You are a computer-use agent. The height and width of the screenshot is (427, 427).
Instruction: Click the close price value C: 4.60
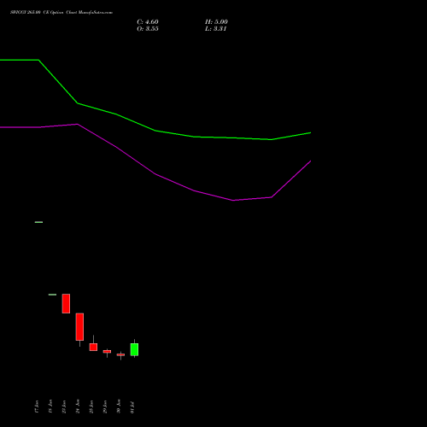coord(148,22)
